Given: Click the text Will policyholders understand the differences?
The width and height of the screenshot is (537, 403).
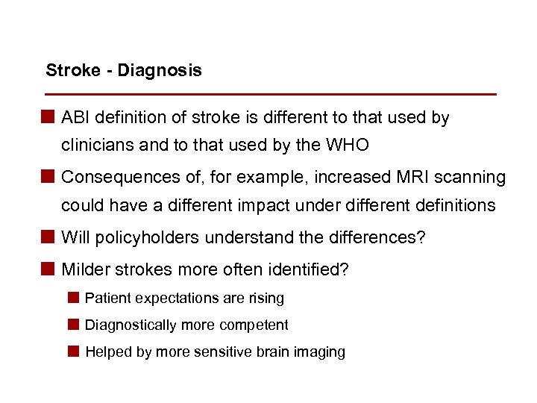Looking at the screenshot, I should click(x=243, y=238).
